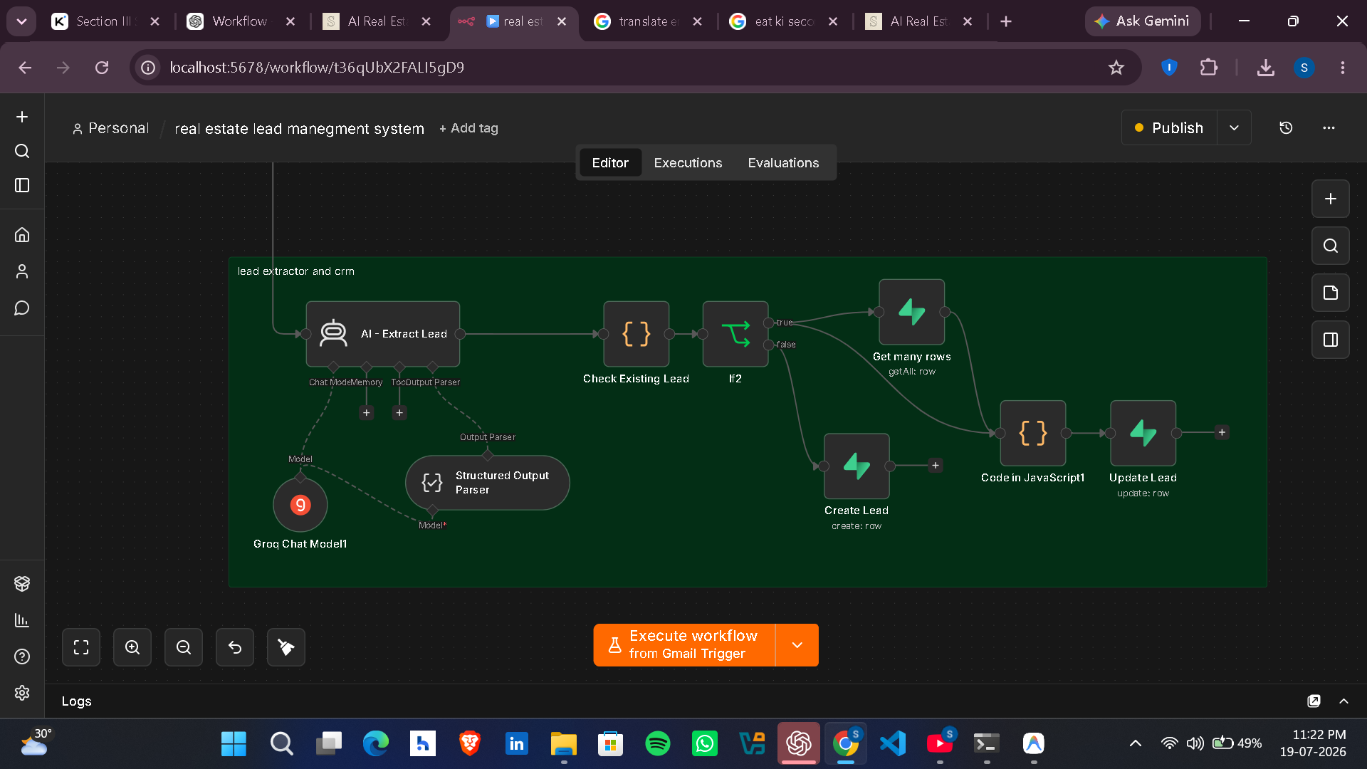This screenshot has width=1367, height=769.
Task: Click Ask Gemini button
Action: pos(1142,21)
